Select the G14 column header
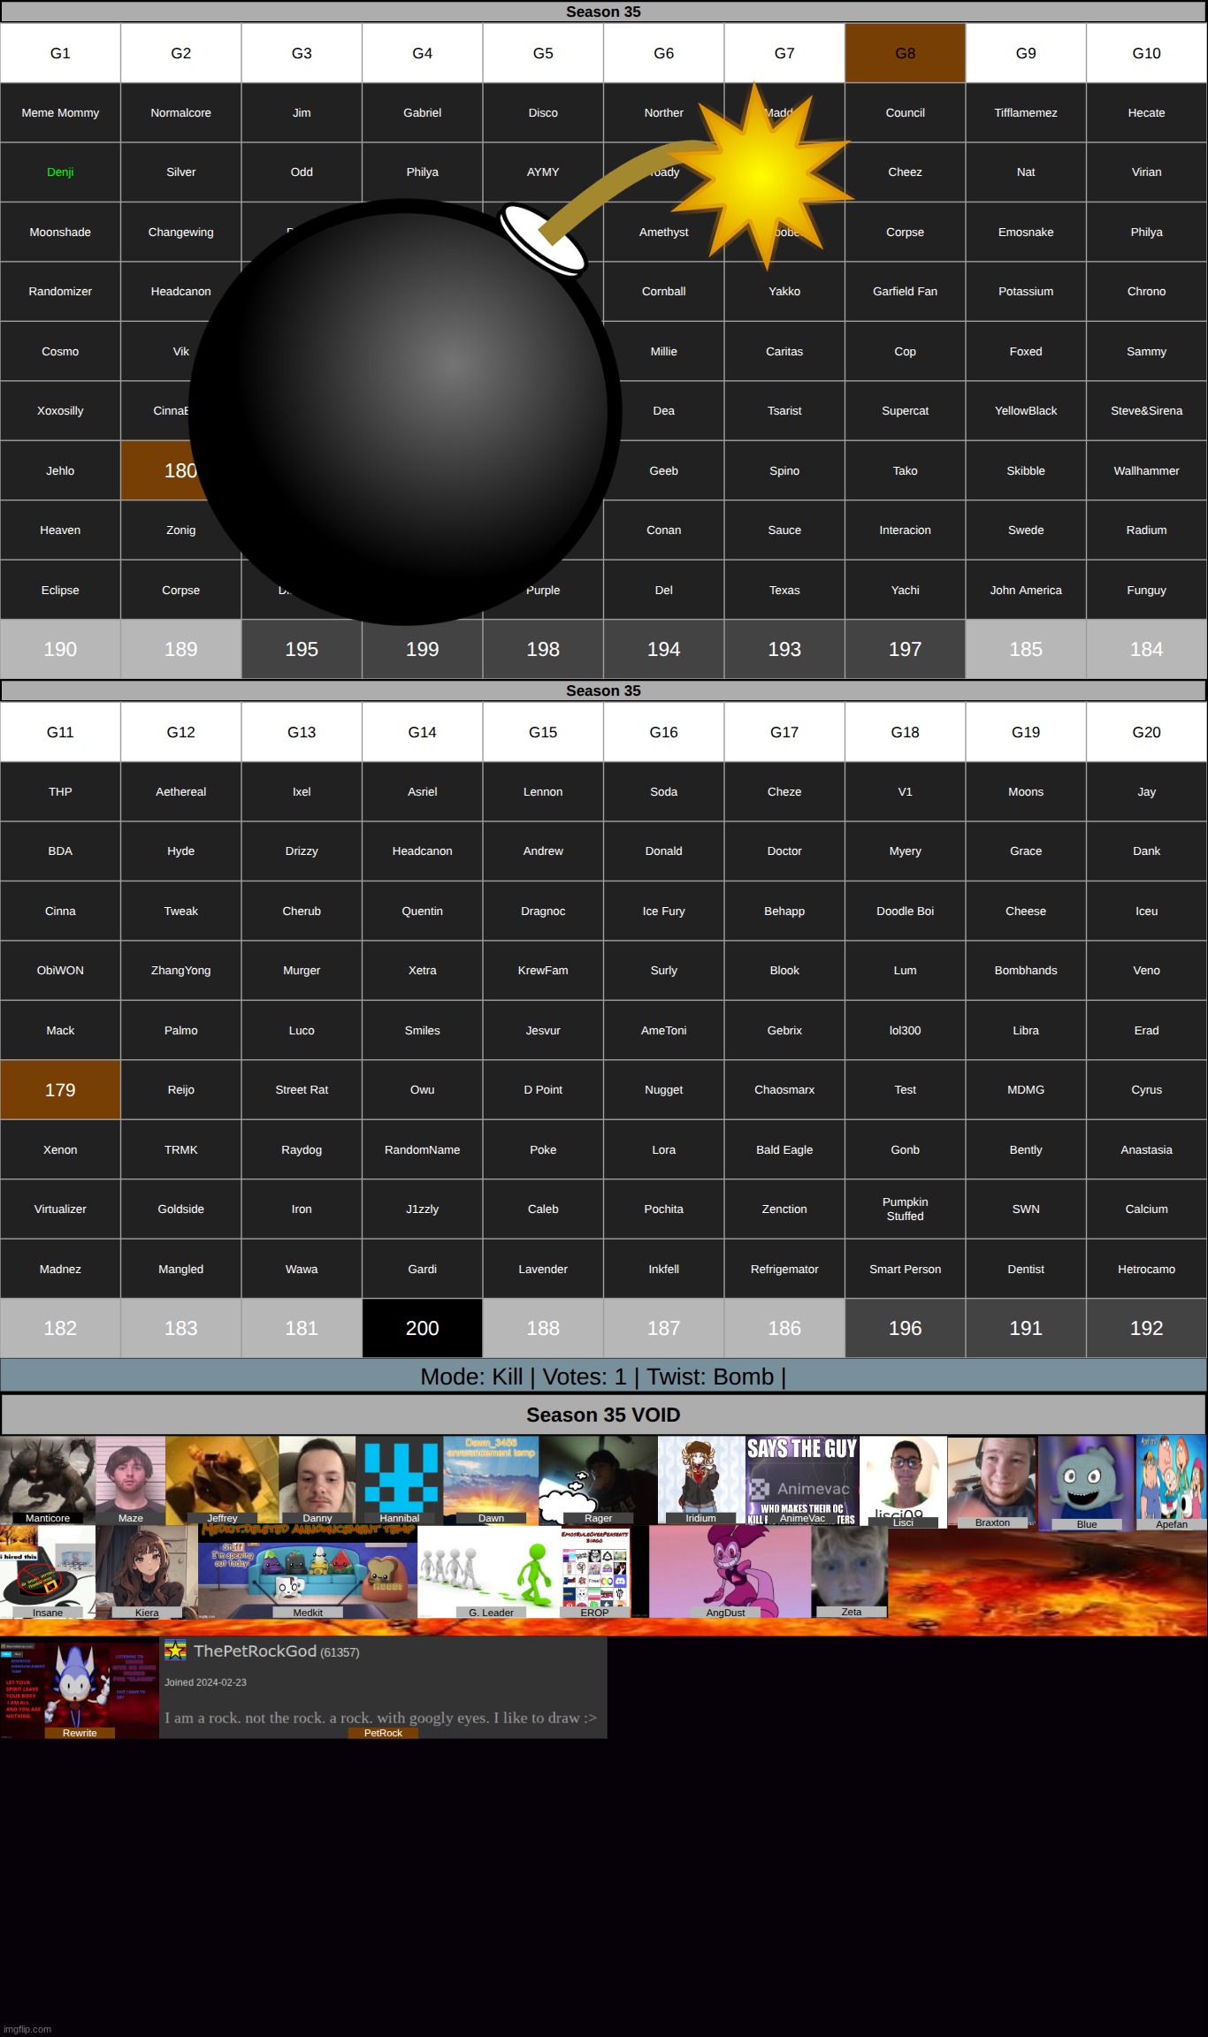 tap(422, 732)
